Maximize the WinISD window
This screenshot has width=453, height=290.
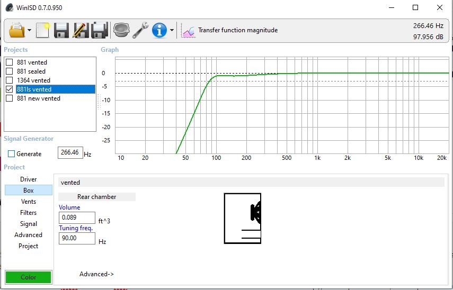415,7
